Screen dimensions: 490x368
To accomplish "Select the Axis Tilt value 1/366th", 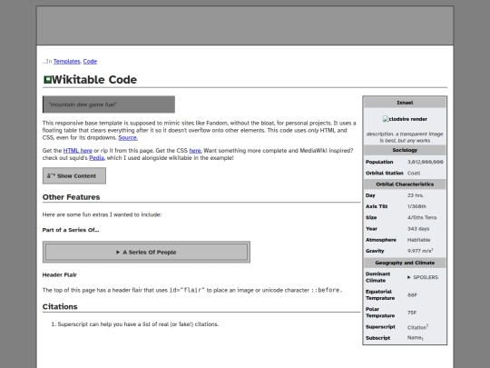I will (x=416, y=206).
